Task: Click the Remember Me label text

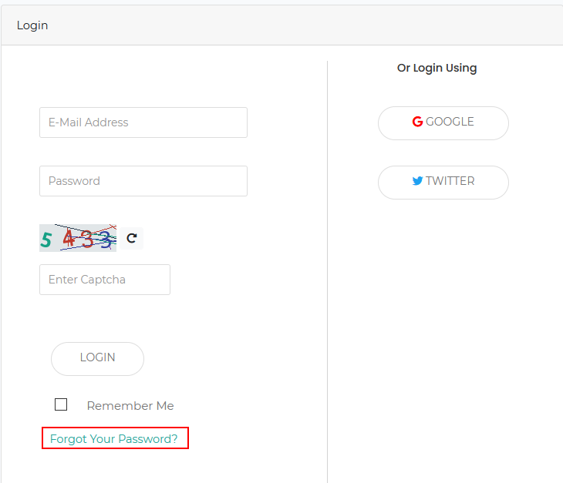Action: pyautogui.click(x=130, y=406)
